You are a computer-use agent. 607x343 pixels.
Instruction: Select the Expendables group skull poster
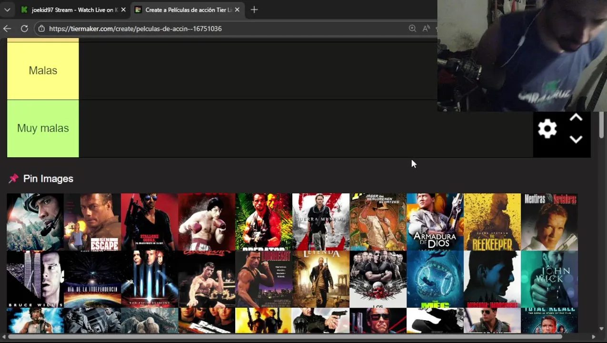point(378,279)
